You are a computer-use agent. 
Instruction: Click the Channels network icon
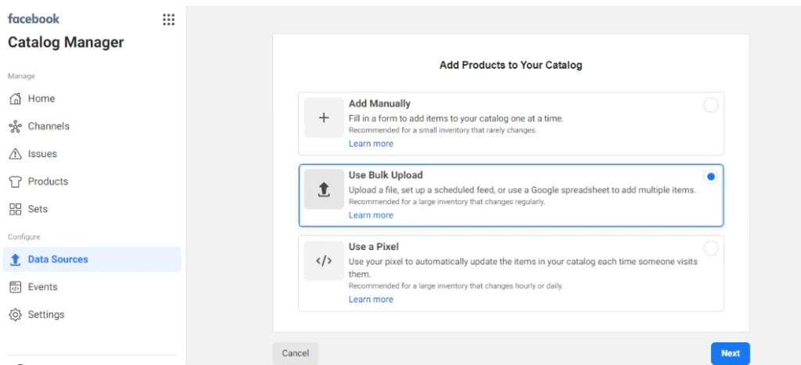[15, 127]
